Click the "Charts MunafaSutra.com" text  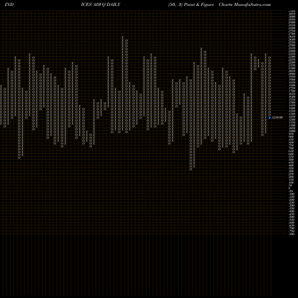(x=245, y=4)
